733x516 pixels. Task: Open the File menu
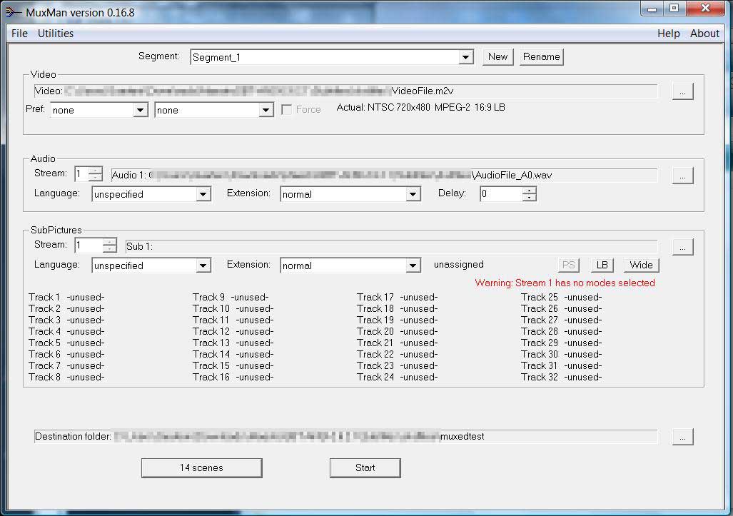(x=19, y=34)
